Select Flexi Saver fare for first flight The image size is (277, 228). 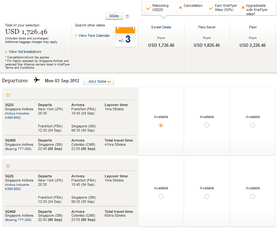pos(207,125)
